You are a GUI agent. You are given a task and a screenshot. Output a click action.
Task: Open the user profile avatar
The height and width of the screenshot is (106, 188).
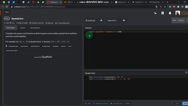pyautogui.click(x=178, y=13)
